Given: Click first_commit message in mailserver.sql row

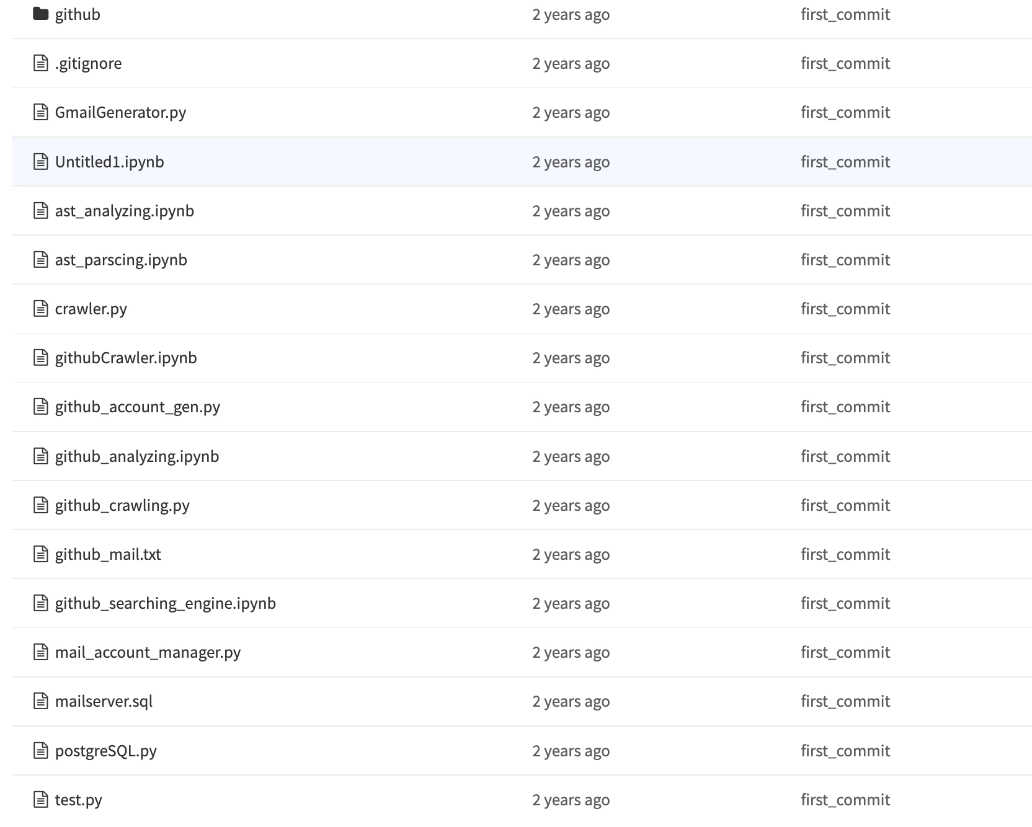Looking at the screenshot, I should click(845, 701).
